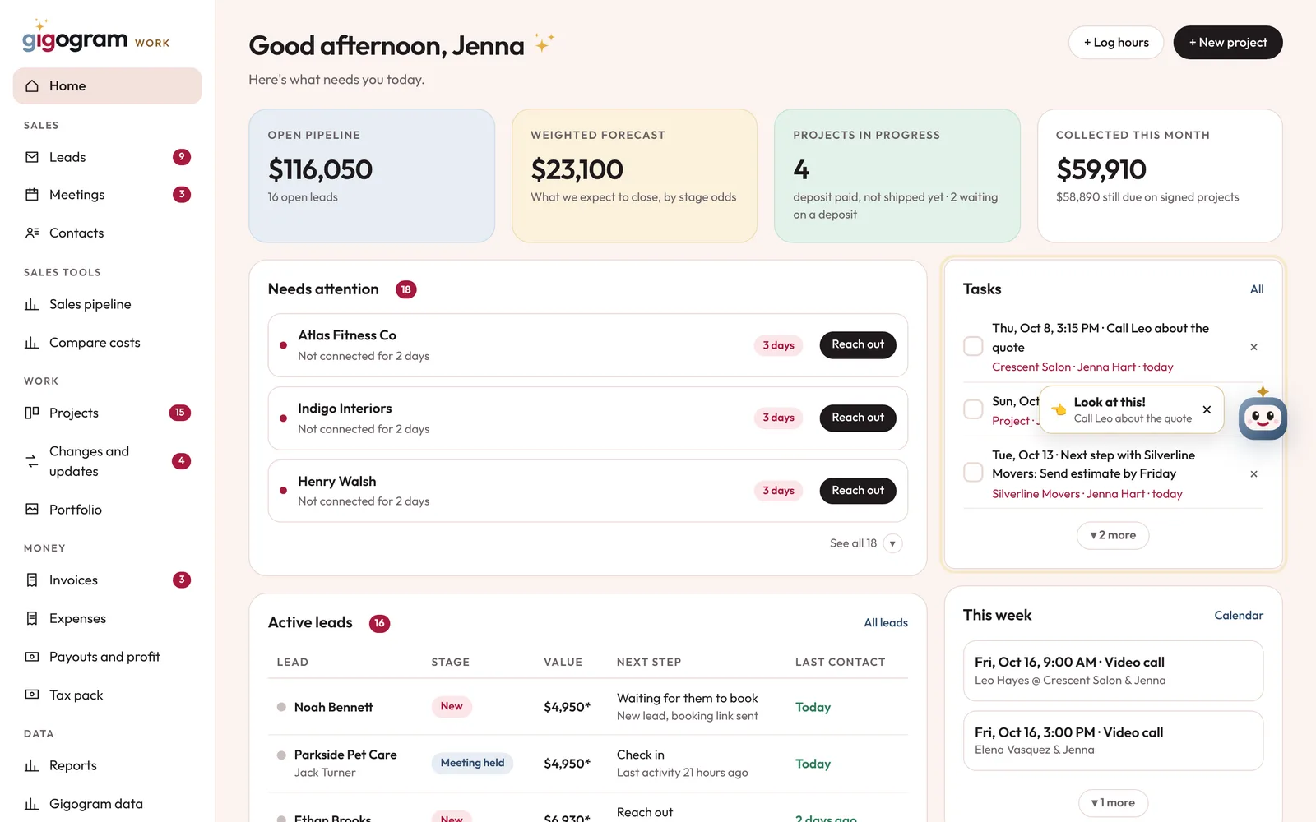The height and width of the screenshot is (822, 1316).
Task: Click the Contacts icon
Action: 32,233
